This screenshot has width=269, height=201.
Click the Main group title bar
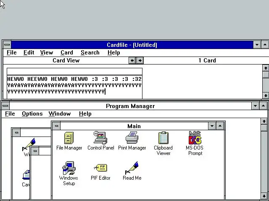pyautogui.click(x=134, y=126)
